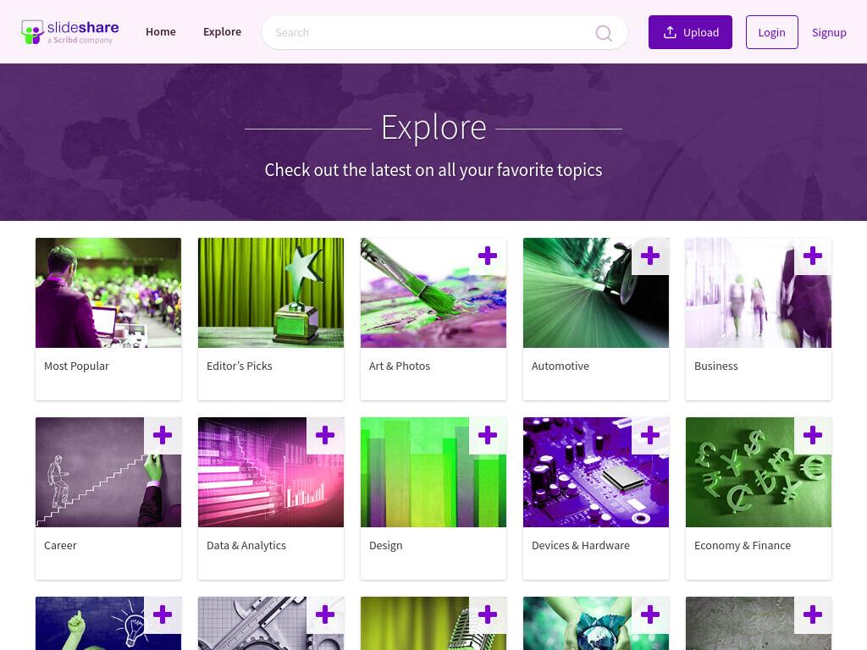Add Devices & Hardware with plus icon

pyautogui.click(x=650, y=436)
